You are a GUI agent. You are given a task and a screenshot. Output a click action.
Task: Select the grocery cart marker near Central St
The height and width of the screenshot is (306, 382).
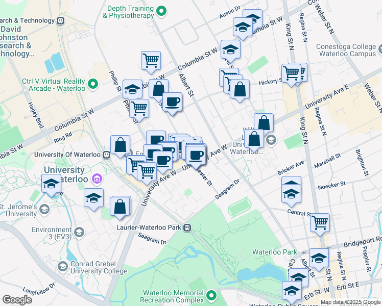(320, 224)
